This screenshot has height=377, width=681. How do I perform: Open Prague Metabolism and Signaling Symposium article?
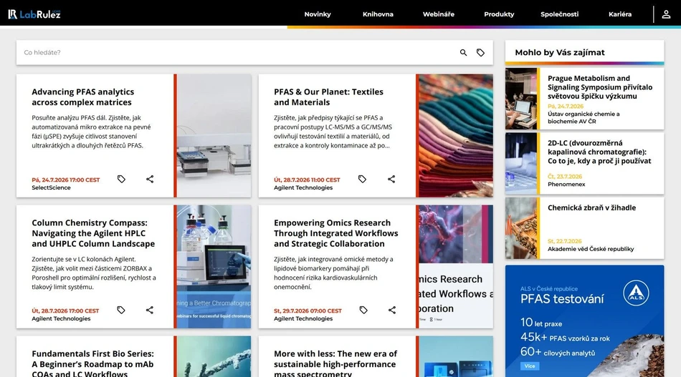click(x=600, y=87)
